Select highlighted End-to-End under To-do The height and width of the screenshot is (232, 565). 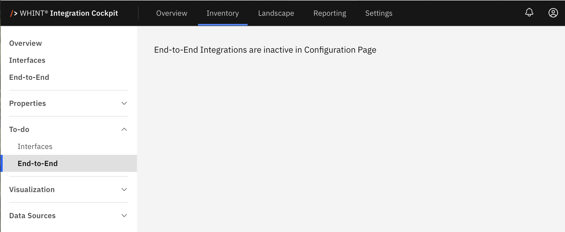[38, 163]
